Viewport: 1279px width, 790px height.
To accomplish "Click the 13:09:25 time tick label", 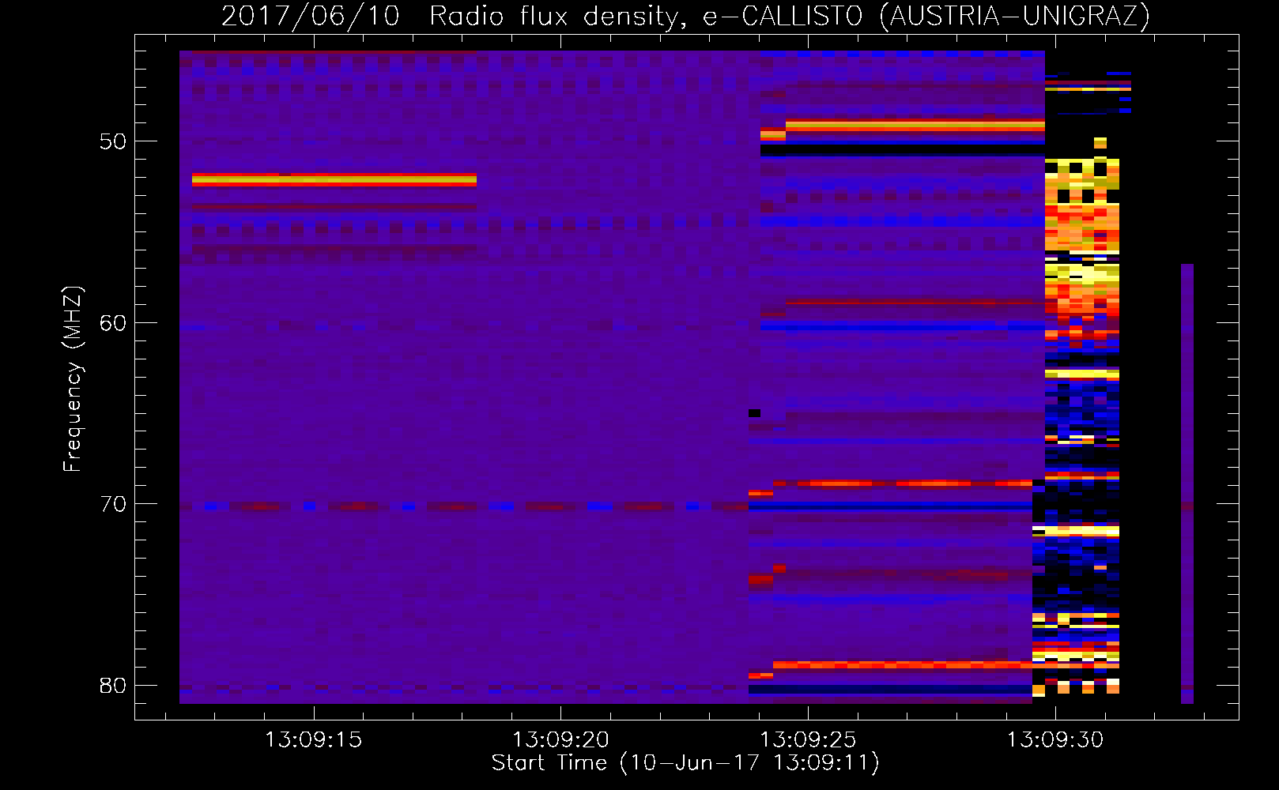I will [808, 740].
